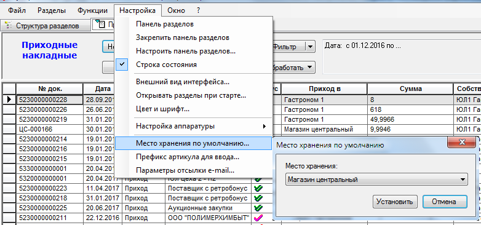Select document 5230000000228 cell
Image resolution: width=481 pixels, height=225 pixels.
pyautogui.click(x=50, y=100)
